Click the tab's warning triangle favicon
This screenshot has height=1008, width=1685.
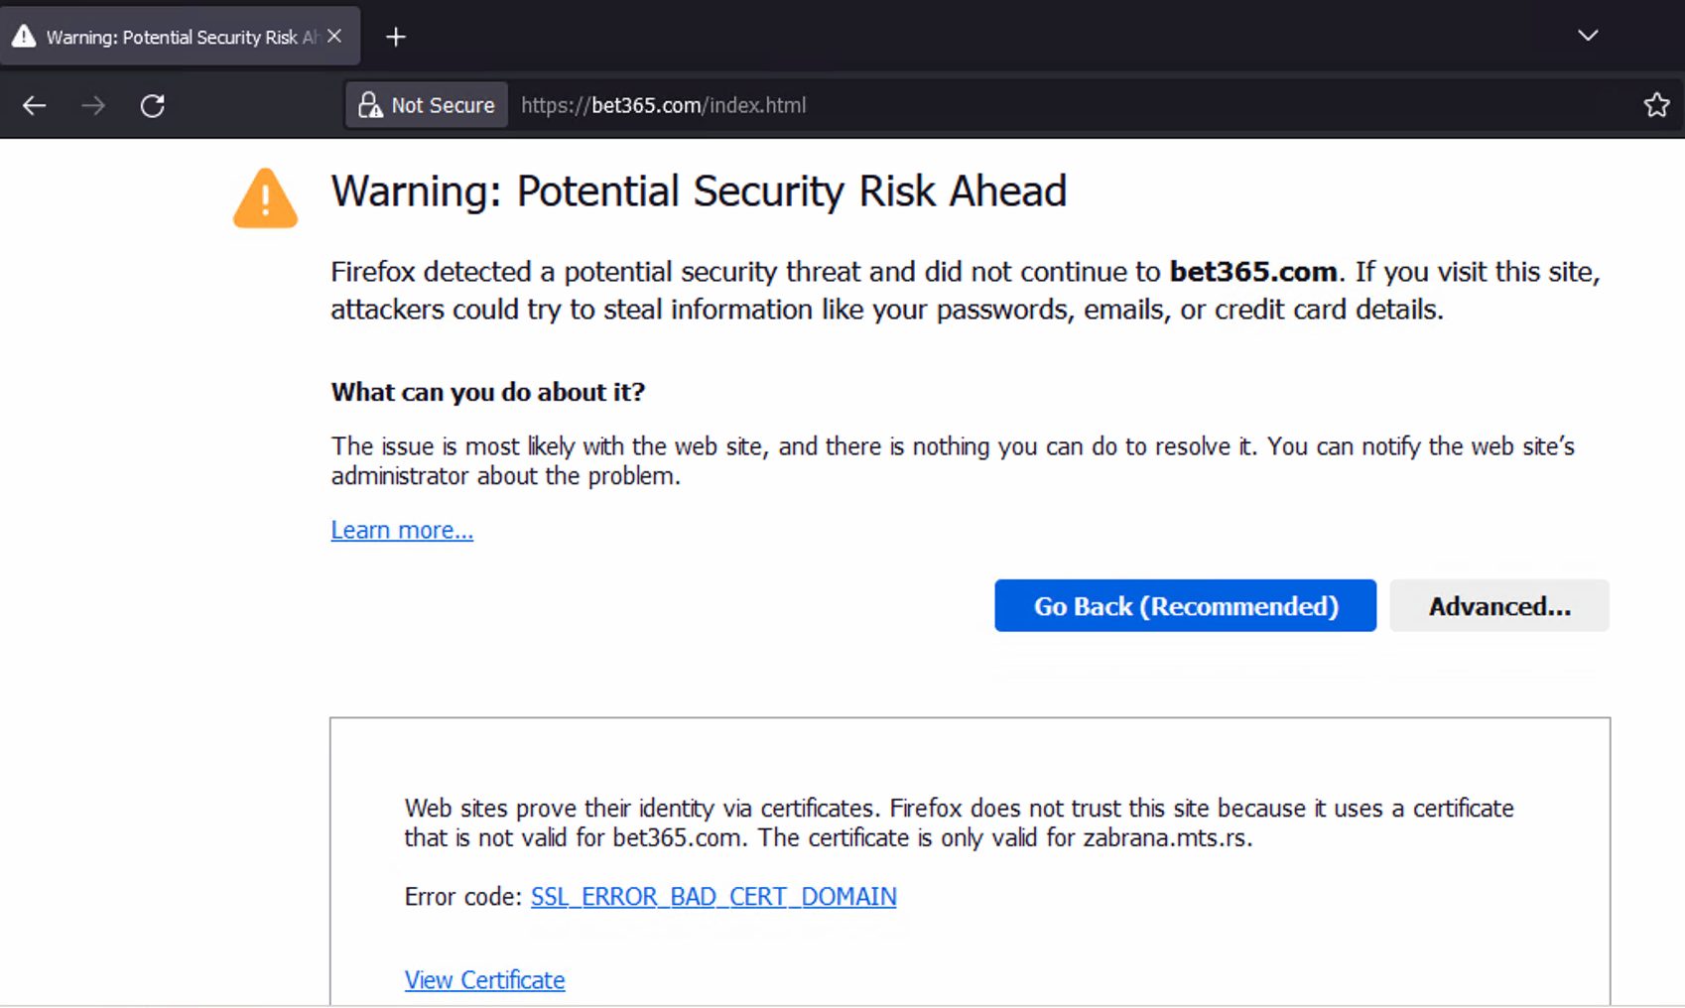point(24,37)
